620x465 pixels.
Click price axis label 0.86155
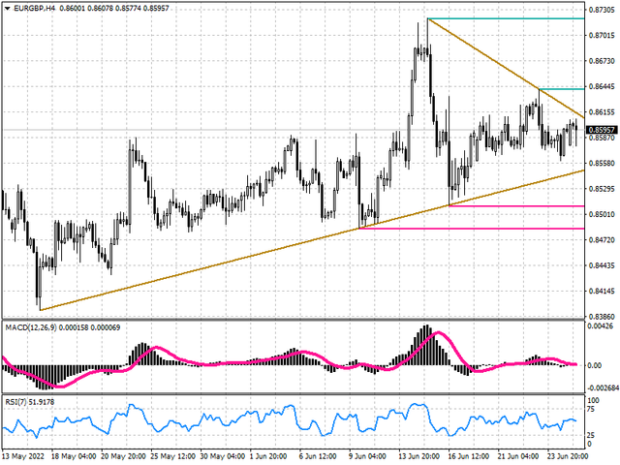[x=602, y=112]
